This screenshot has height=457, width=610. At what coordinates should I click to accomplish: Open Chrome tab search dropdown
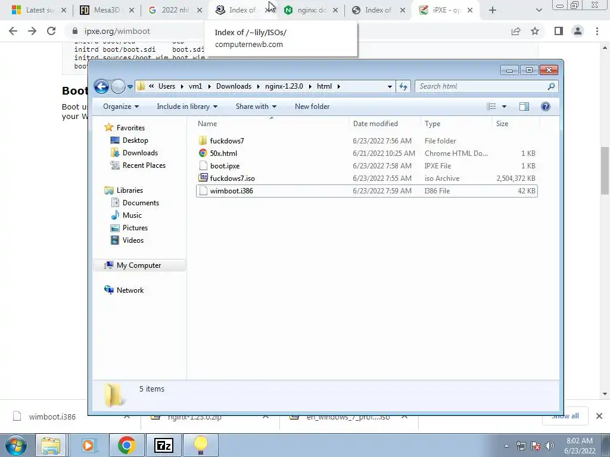click(x=539, y=10)
